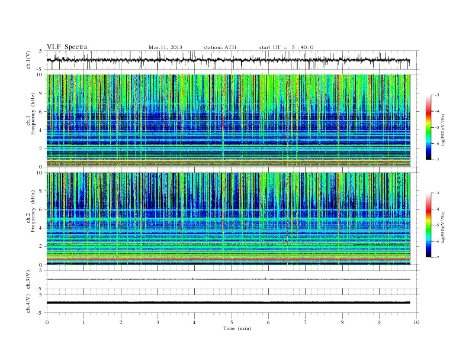Click the "ch.1(V)" axis label
The height and width of the screenshot is (362, 469).
[28, 60]
